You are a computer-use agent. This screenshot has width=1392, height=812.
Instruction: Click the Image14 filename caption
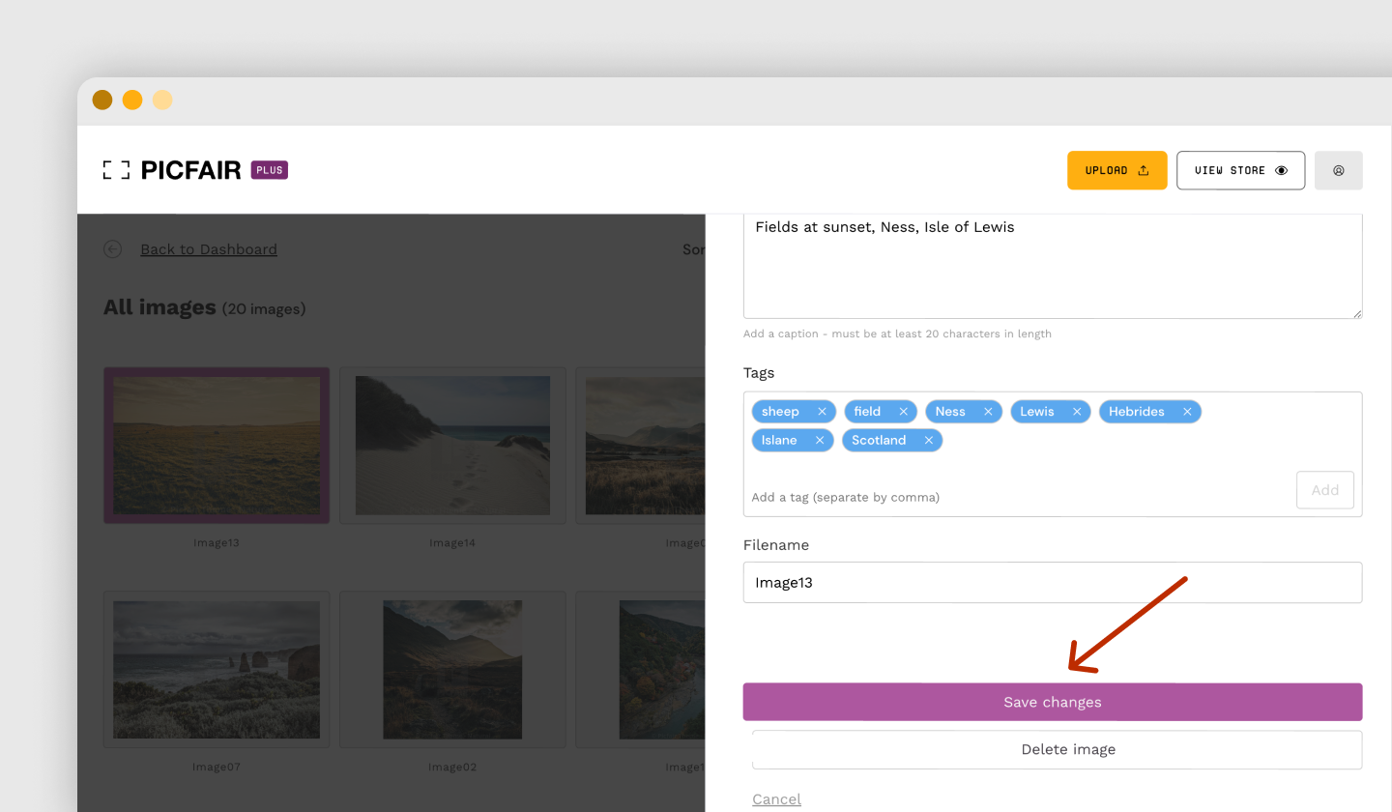(x=452, y=543)
